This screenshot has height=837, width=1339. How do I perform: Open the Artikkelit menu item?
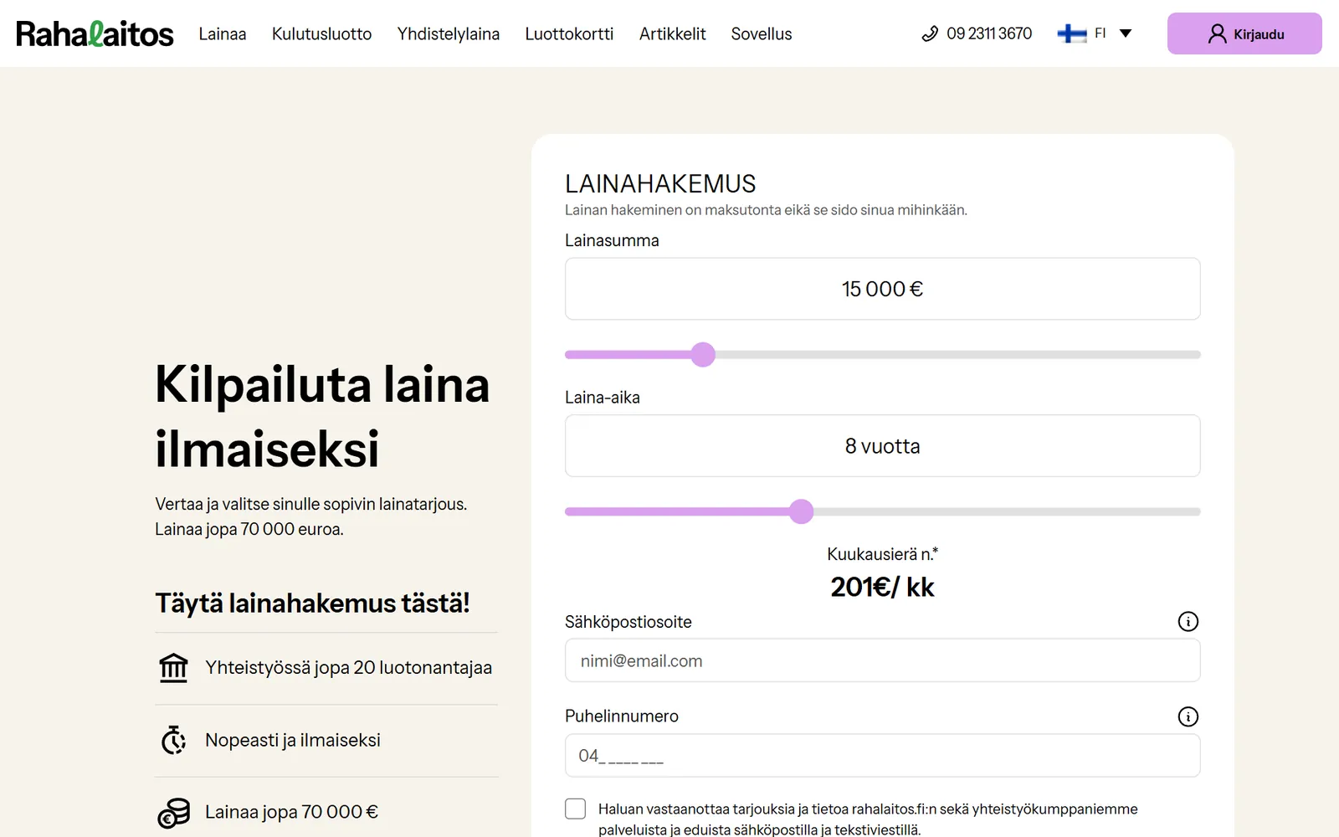[673, 33]
